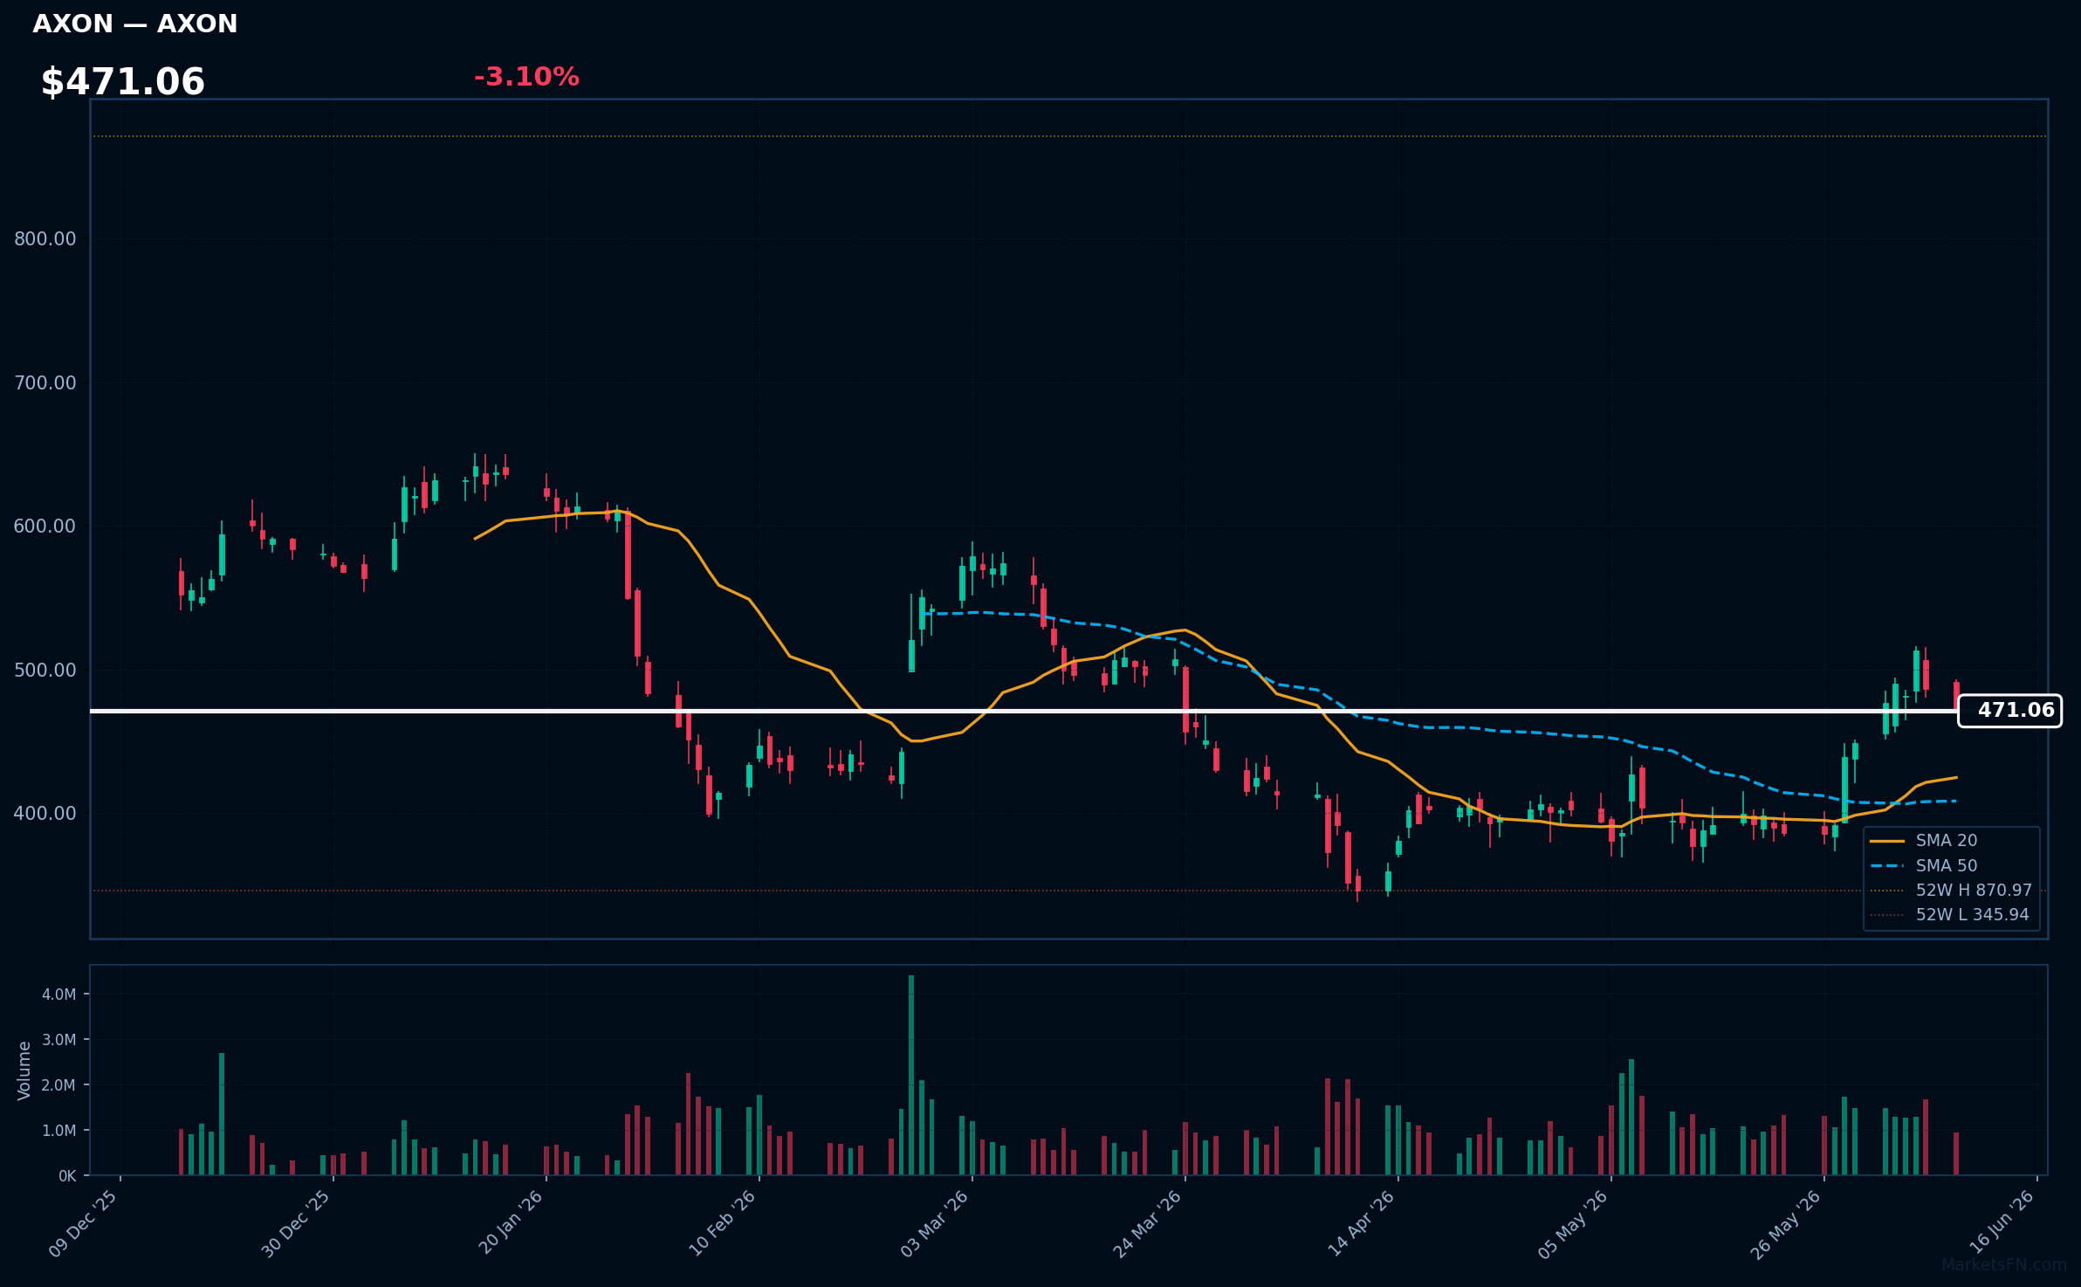Click the $471.06 current price heading
Screen dimensions: 2081x1287
tap(123, 82)
